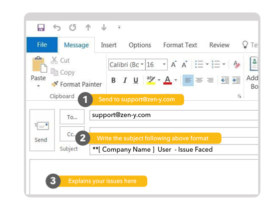277x208 pixels.
Task: Click the Save floppy disk icon
Action: click(x=41, y=27)
